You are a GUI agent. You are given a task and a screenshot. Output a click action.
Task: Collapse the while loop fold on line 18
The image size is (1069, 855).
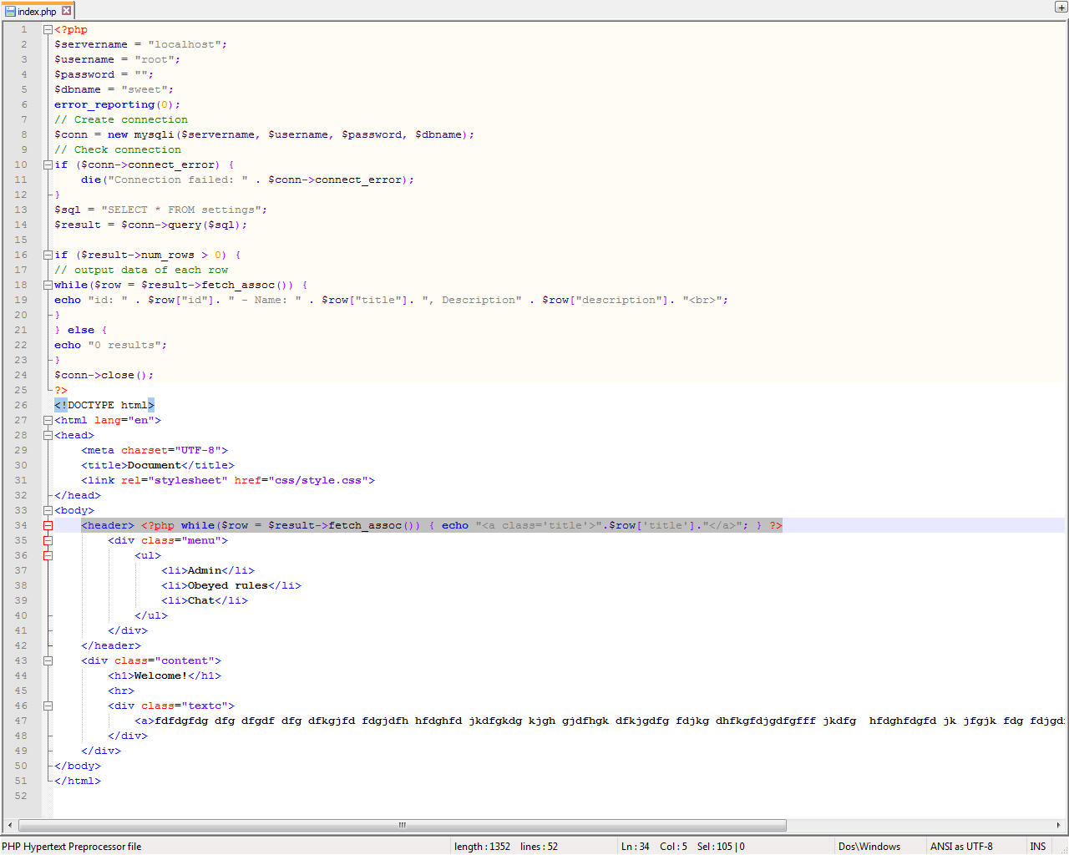(x=48, y=285)
